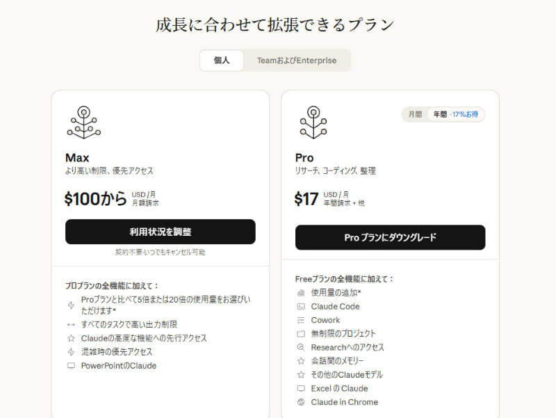Screen dimensions: 556x418
Task: Select the magnifier icon next to Researchへのアクセス
Action: coord(300,347)
